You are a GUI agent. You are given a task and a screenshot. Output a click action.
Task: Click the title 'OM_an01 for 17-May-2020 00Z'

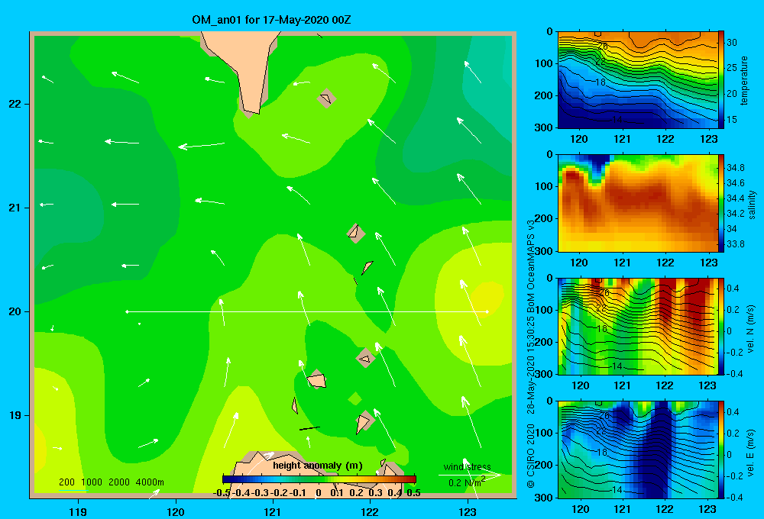pos(271,20)
